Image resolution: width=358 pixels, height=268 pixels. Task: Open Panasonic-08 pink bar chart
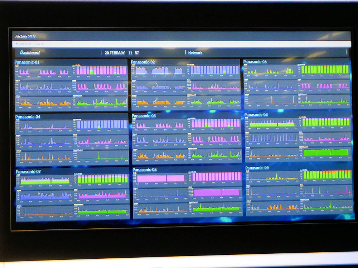(215, 178)
